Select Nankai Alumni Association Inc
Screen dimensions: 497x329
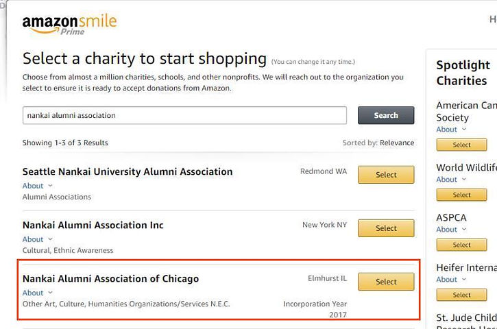386,228
